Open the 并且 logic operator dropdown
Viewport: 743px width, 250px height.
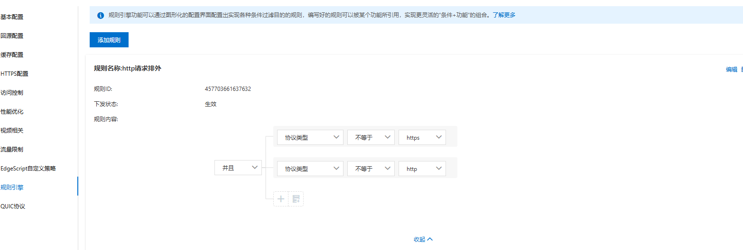coord(238,168)
